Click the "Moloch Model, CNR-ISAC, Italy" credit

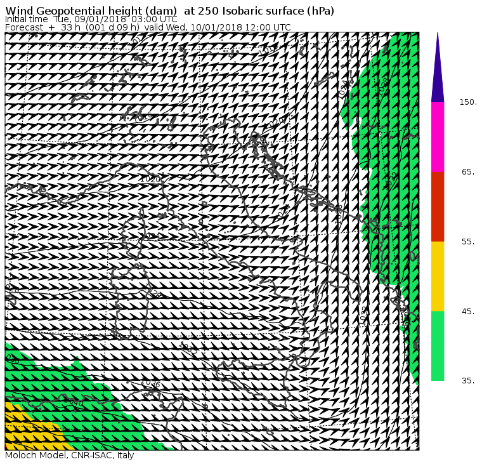70,455
